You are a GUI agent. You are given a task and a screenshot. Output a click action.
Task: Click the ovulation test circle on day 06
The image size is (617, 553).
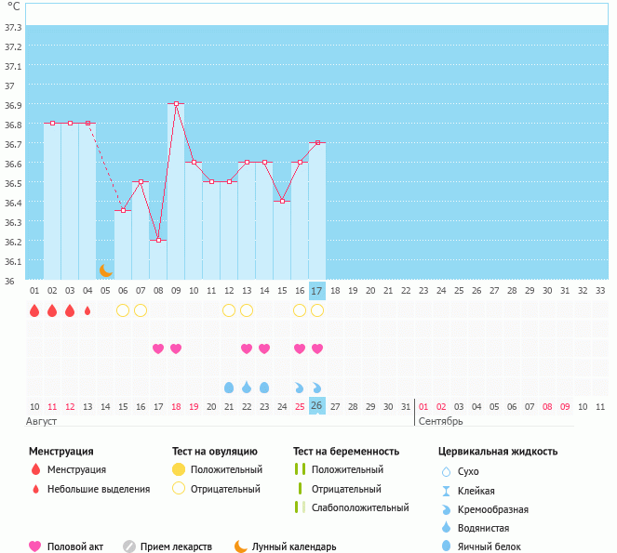(123, 310)
